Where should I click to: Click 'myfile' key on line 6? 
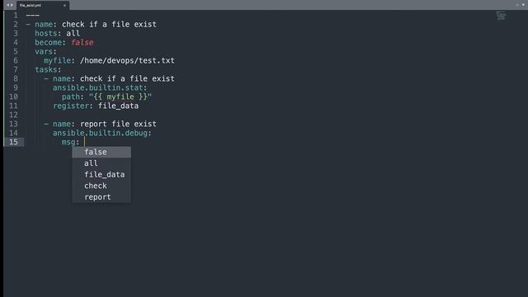57,60
